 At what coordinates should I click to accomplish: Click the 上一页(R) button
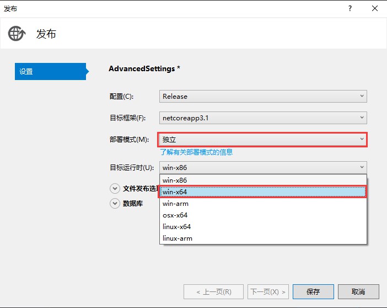[213, 291]
